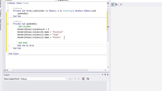Screen dimensions: 162x91
Task: Click the 0 references code lens link
Action: pyautogui.click(x=18, y=8)
